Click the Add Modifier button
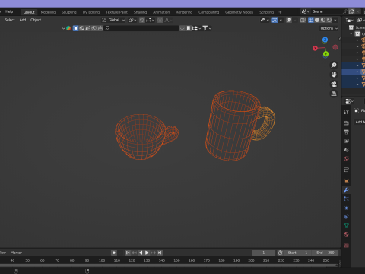The image size is (365, 274). pos(360,122)
